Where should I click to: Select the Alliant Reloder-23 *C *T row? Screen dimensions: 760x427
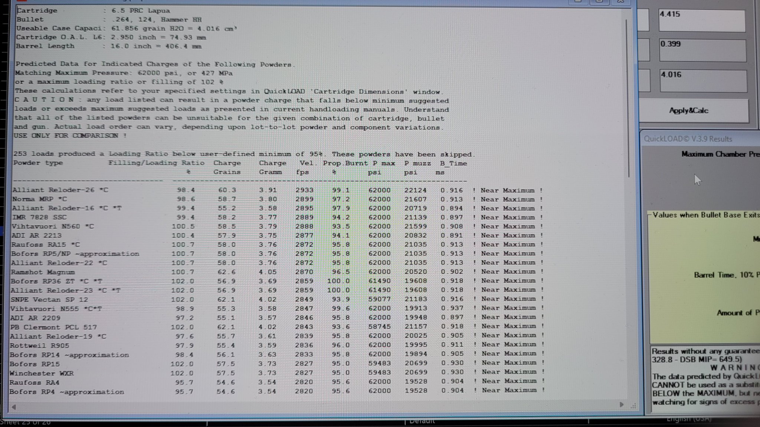point(278,290)
